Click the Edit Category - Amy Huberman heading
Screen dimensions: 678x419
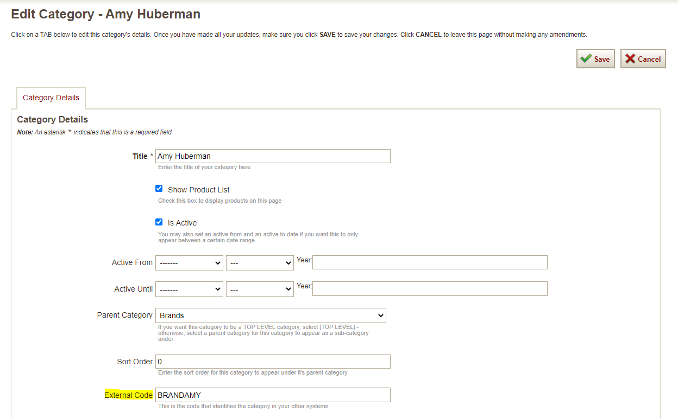[105, 14]
